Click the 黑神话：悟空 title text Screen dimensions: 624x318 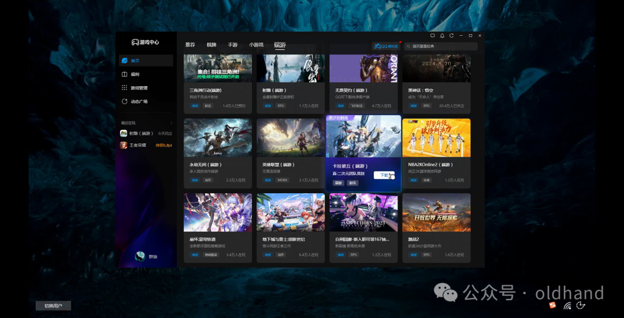421,90
